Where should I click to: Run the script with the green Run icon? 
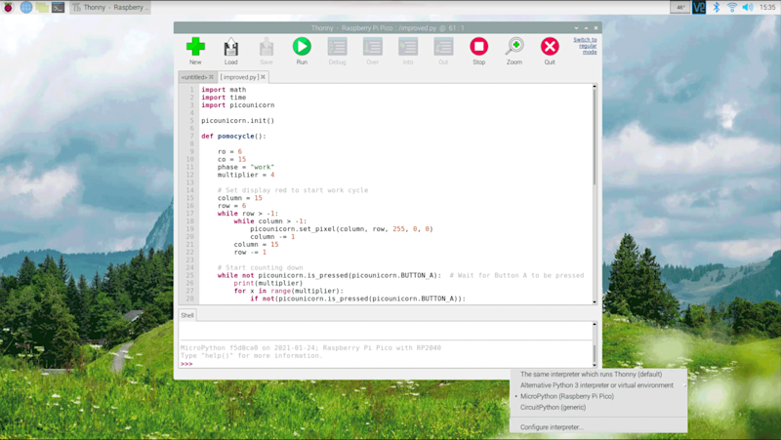[x=302, y=46]
